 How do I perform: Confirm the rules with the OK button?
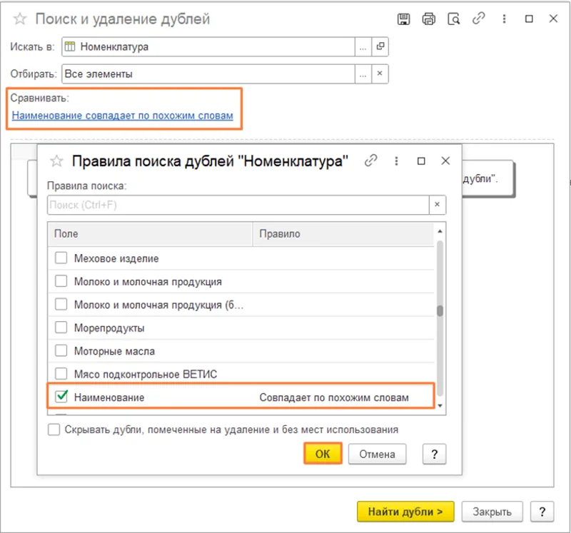pos(322,454)
